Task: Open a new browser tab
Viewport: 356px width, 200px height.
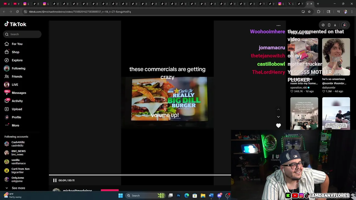Action: [x=318, y=4]
